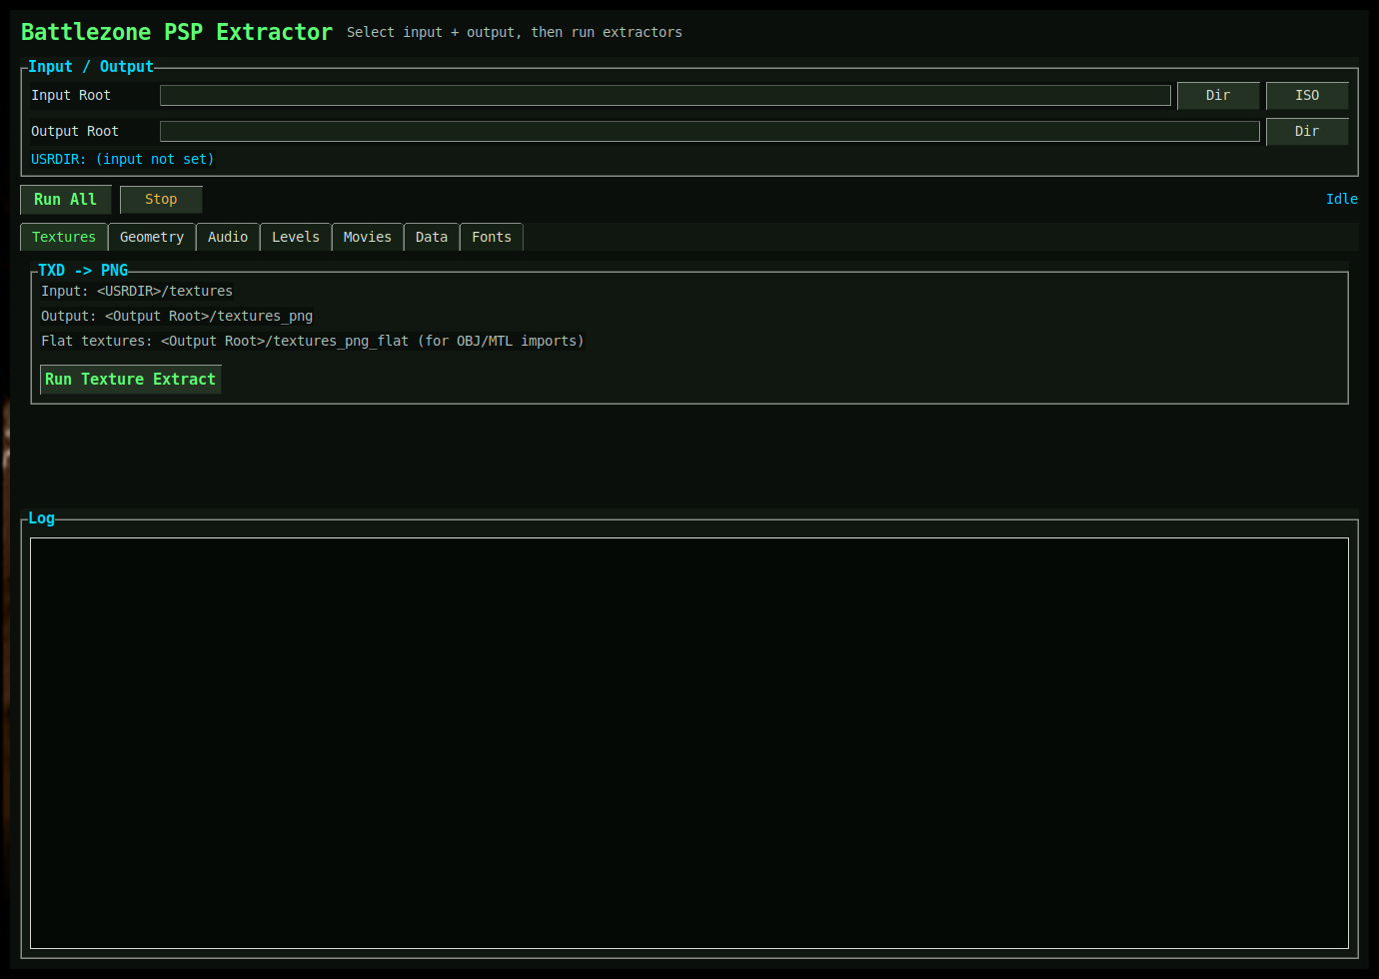
Task: Open the Geometry tab
Action: pyautogui.click(x=152, y=237)
